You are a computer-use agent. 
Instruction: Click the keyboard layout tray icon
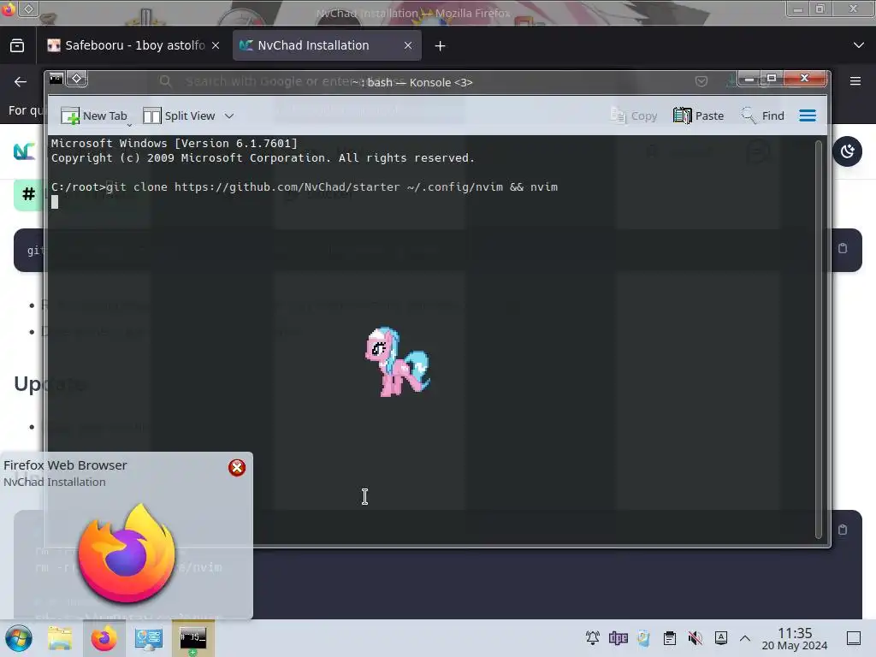pos(721,637)
